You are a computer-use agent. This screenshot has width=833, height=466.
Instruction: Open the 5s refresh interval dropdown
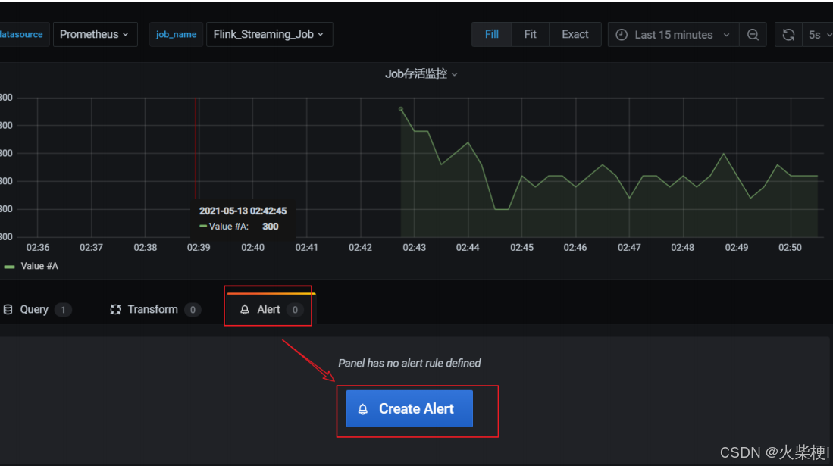(x=819, y=35)
